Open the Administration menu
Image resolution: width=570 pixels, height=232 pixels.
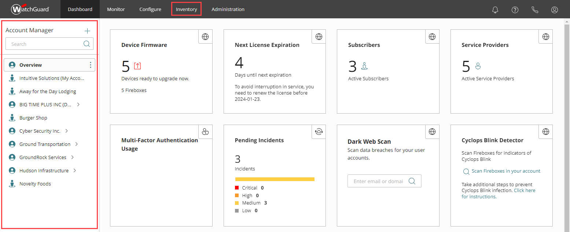click(x=228, y=10)
